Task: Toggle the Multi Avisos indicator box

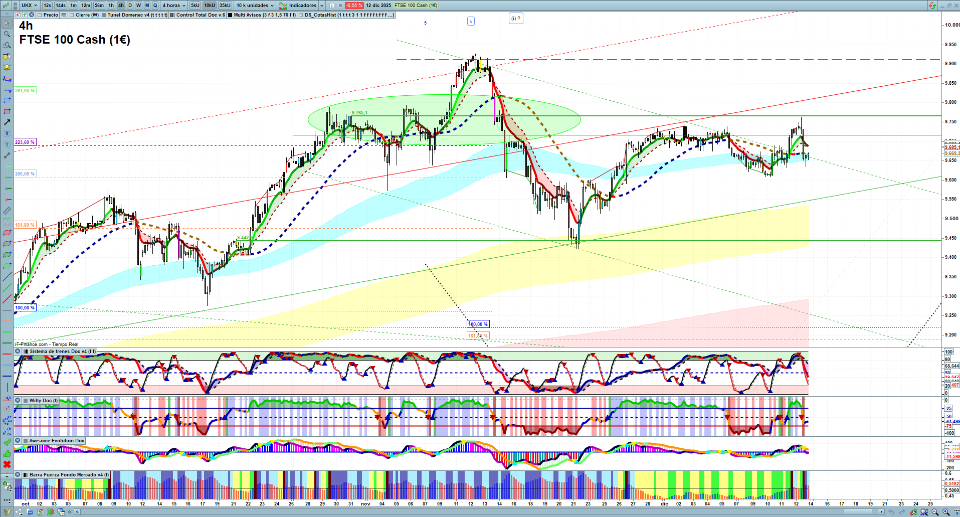Action: pos(230,15)
